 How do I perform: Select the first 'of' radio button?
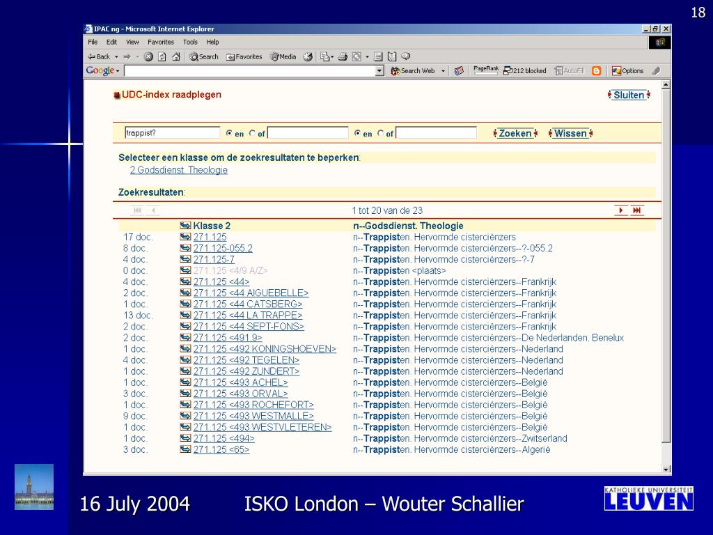[252, 133]
